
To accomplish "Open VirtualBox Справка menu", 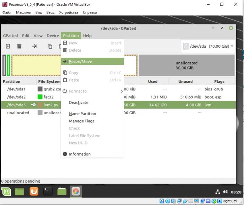I will click(90, 12).
